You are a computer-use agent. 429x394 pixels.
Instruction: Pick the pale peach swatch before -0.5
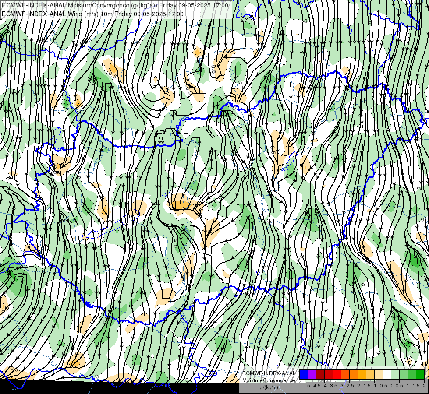click(x=379, y=375)
